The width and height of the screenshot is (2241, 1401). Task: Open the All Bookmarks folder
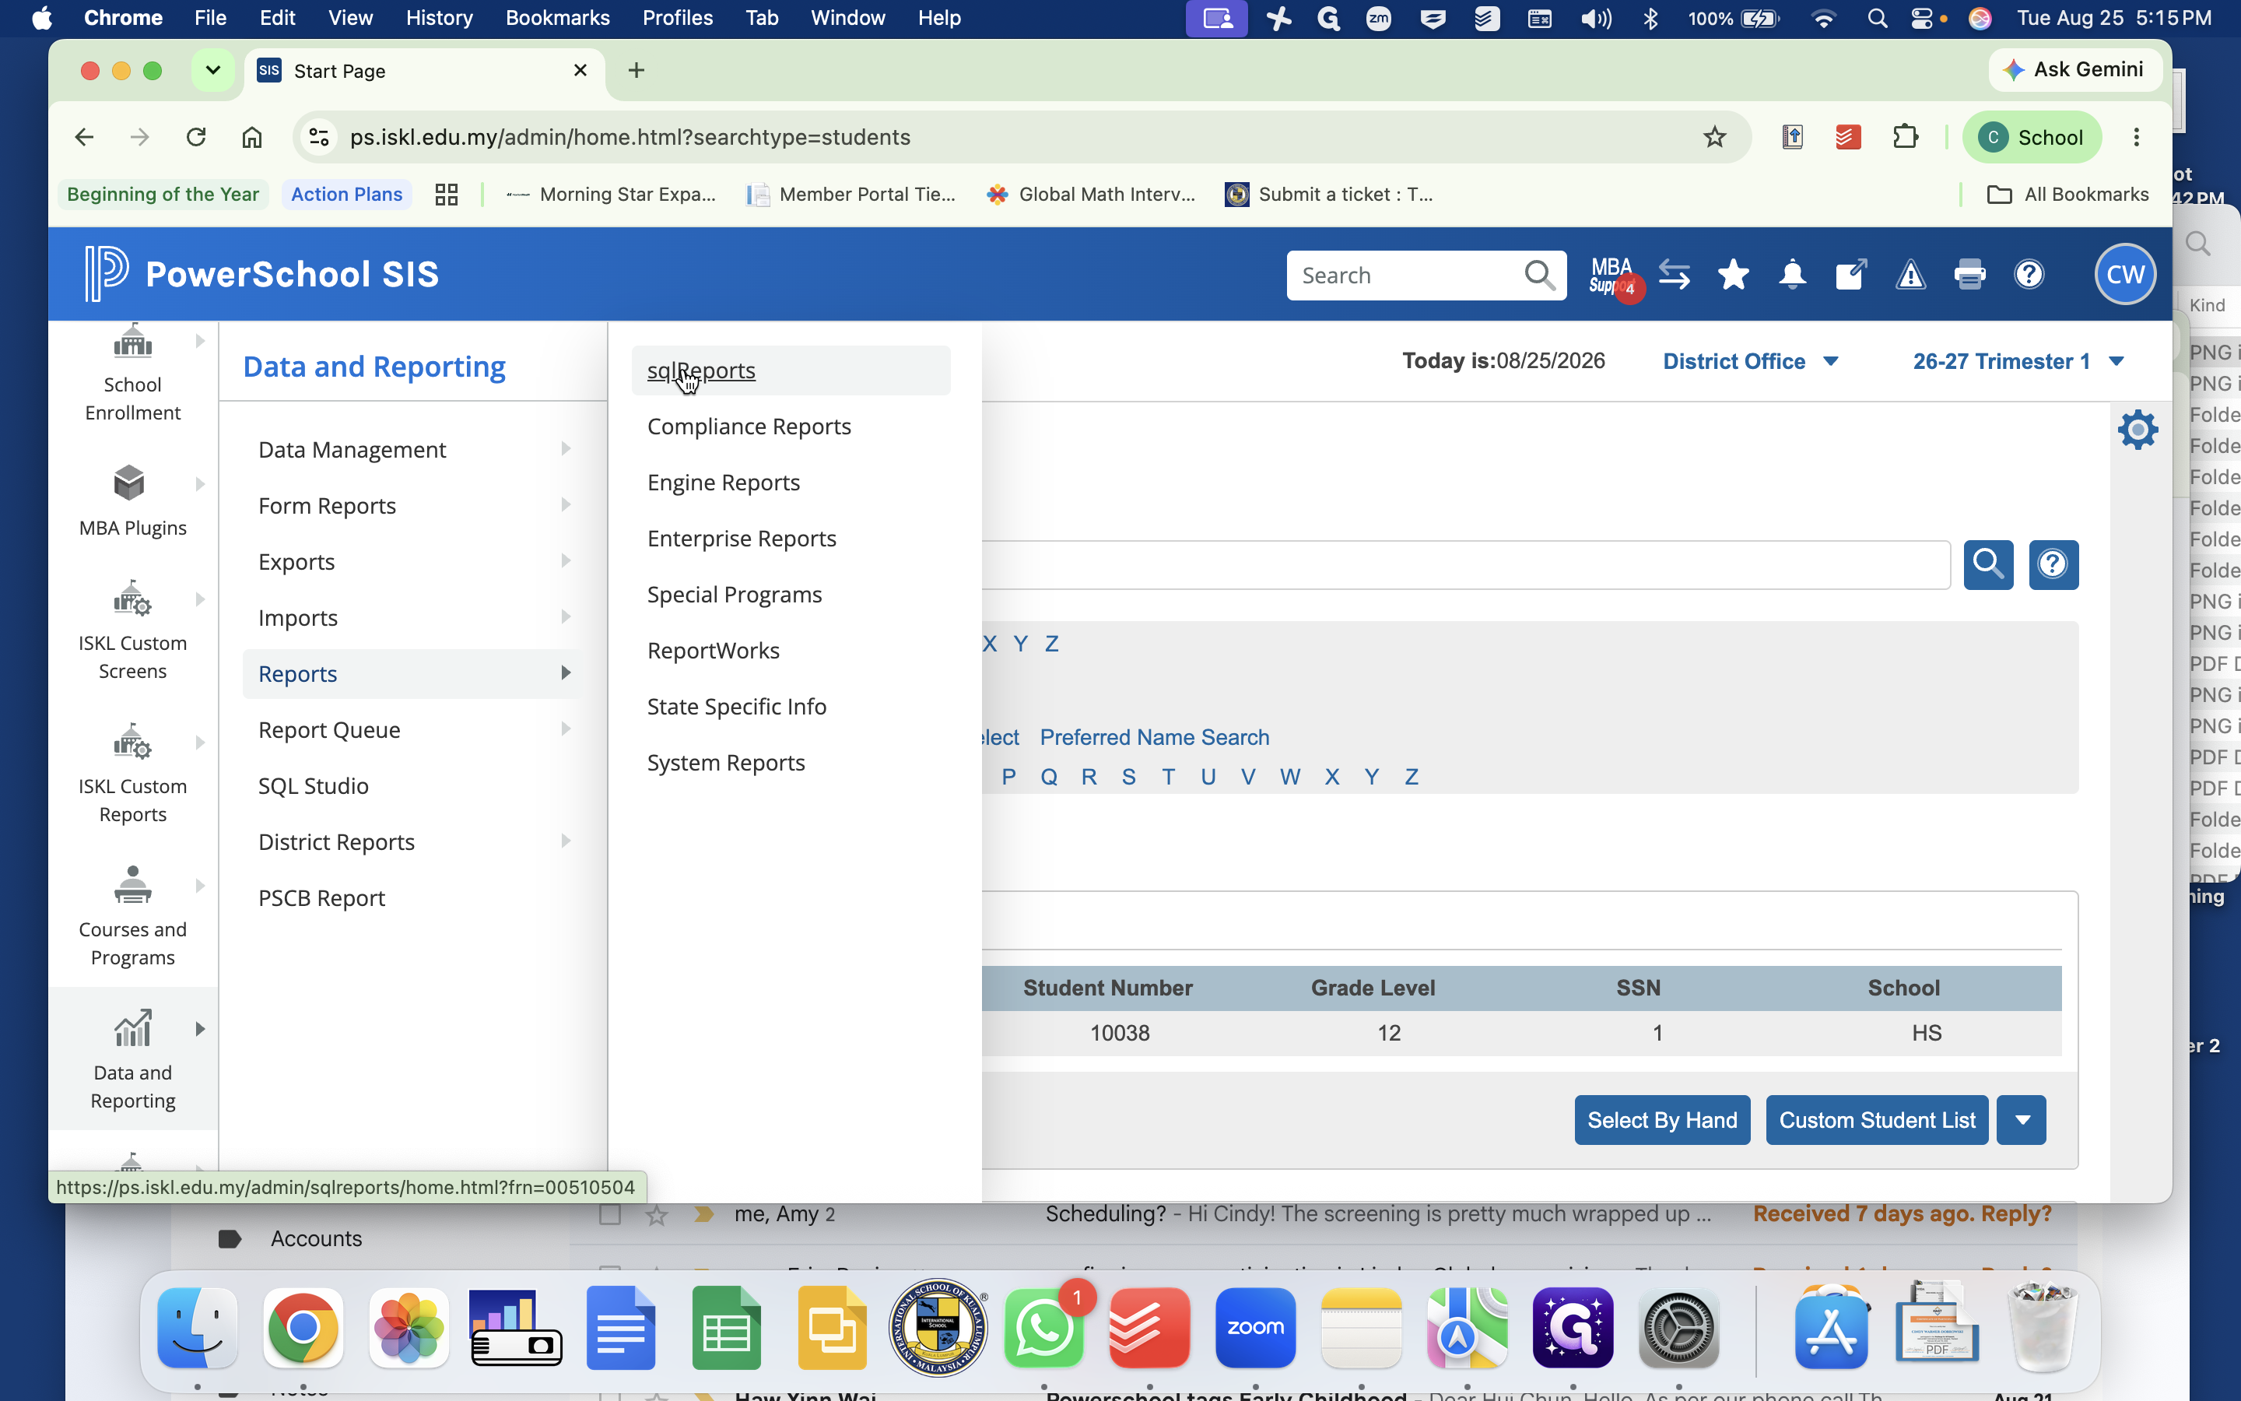[x=2067, y=194]
